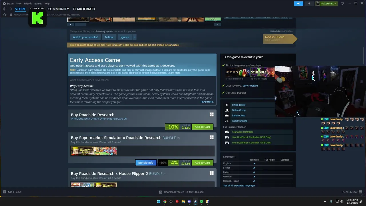Viewport: 366px width, 206px height.
Task: Click the (?) beside Supermarket Simulator BUNDLE
Action: point(178,138)
